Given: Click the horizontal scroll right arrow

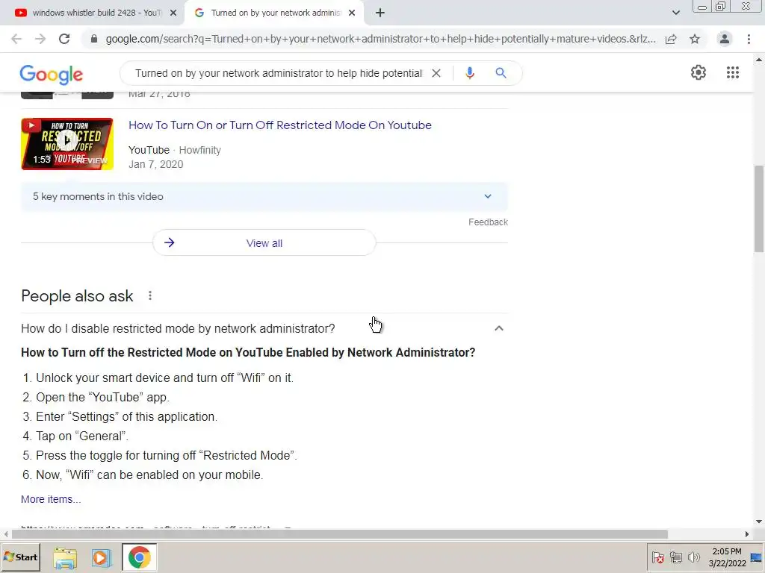Looking at the screenshot, I should [747, 534].
